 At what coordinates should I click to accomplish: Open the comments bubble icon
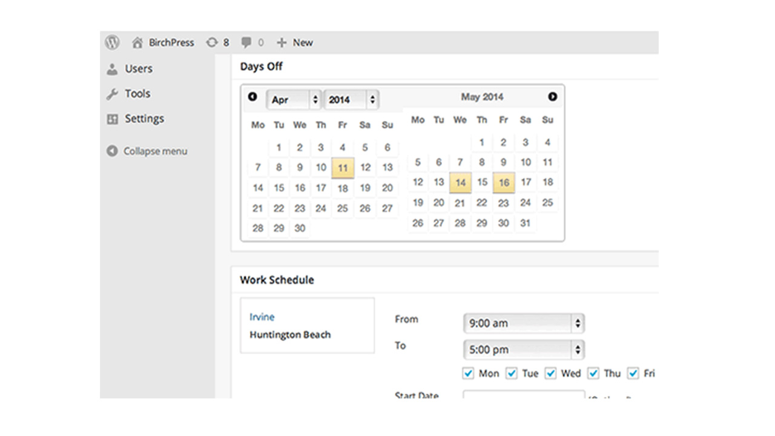(246, 42)
